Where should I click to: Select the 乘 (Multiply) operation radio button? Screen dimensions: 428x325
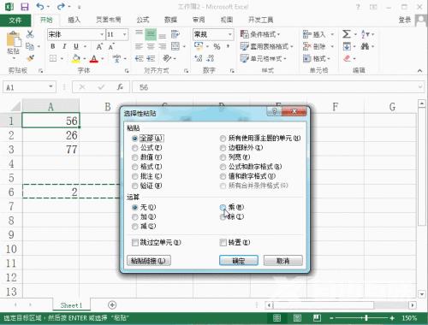click(x=223, y=207)
